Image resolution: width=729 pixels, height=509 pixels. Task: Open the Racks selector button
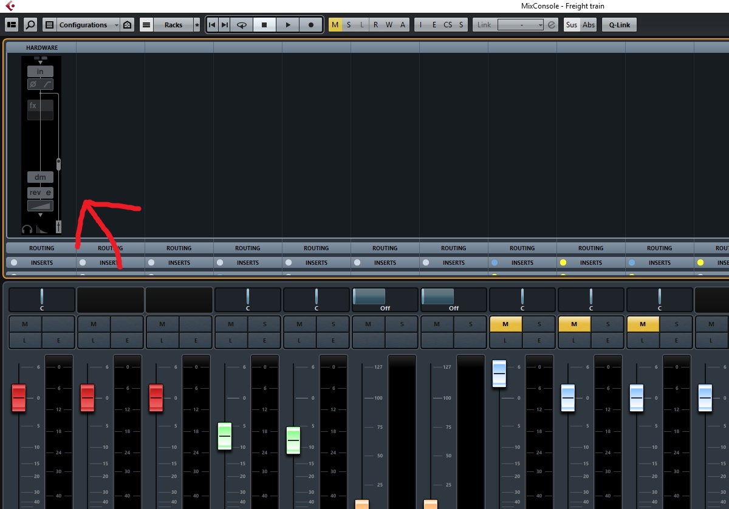coord(173,25)
